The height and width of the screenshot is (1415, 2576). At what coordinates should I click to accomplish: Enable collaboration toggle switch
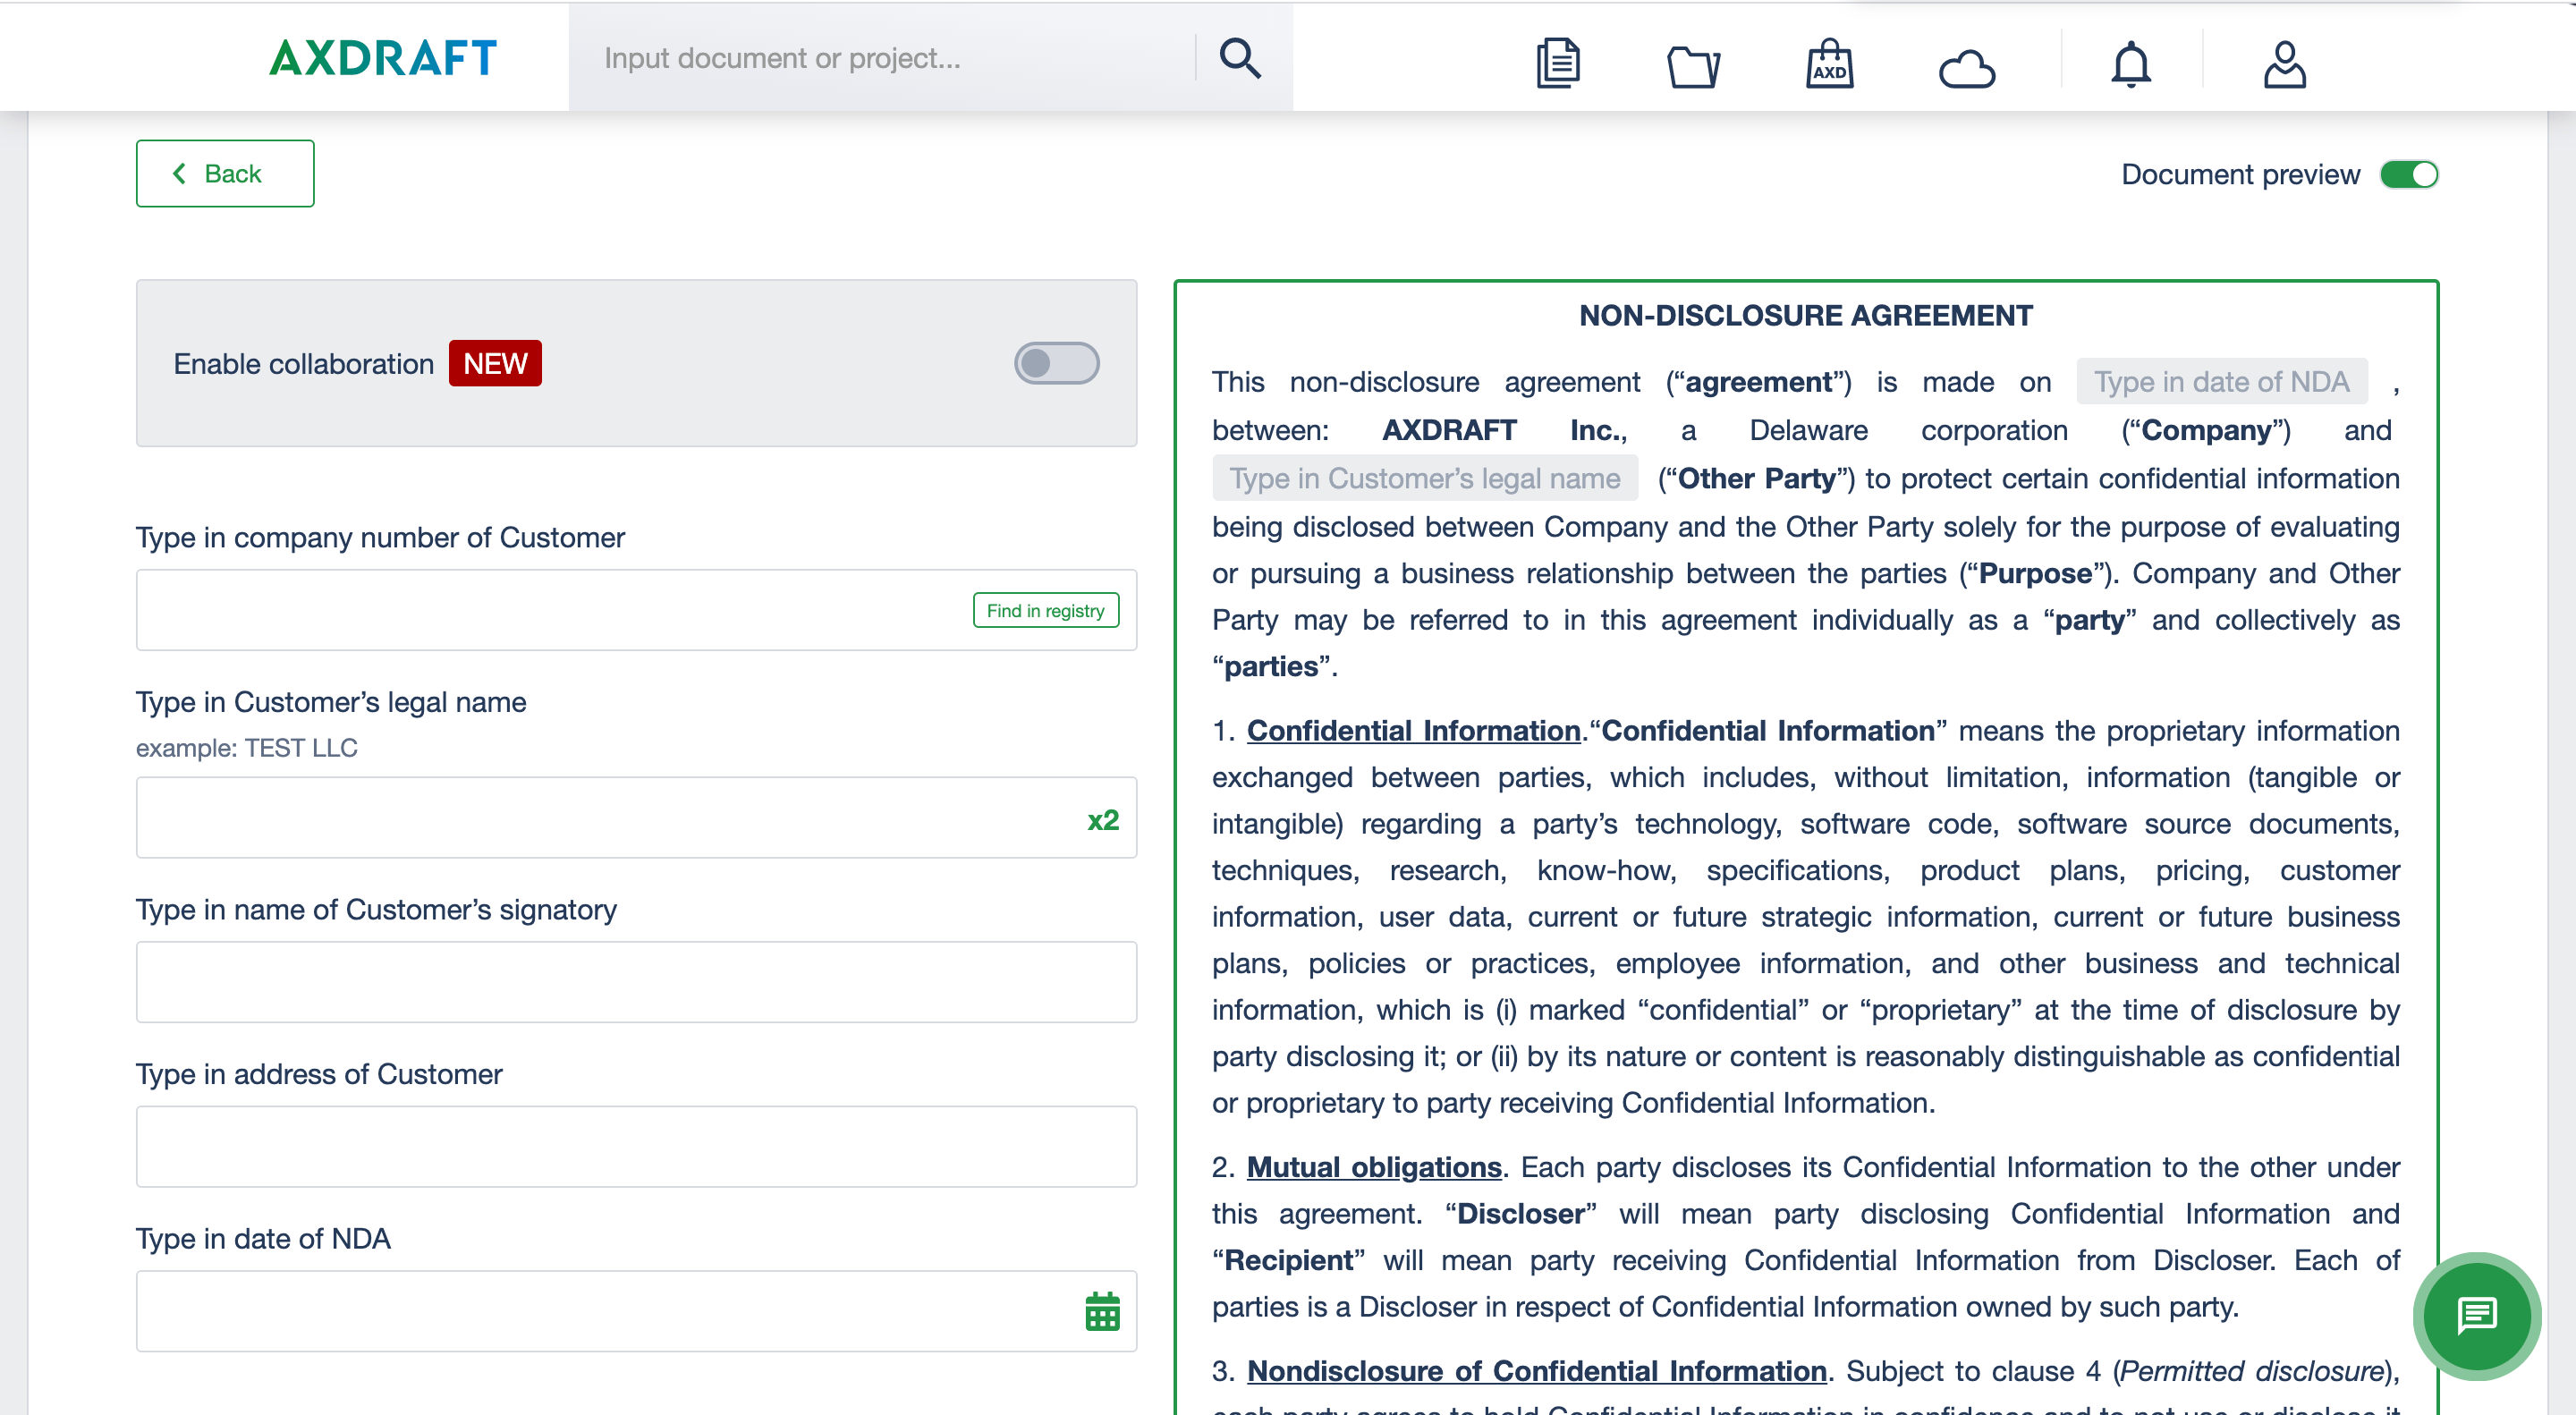click(1056, 363)
